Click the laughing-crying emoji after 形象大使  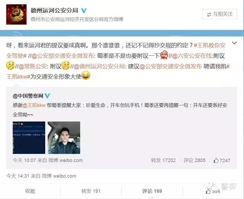pyautogui.click(x=86, y=75)
